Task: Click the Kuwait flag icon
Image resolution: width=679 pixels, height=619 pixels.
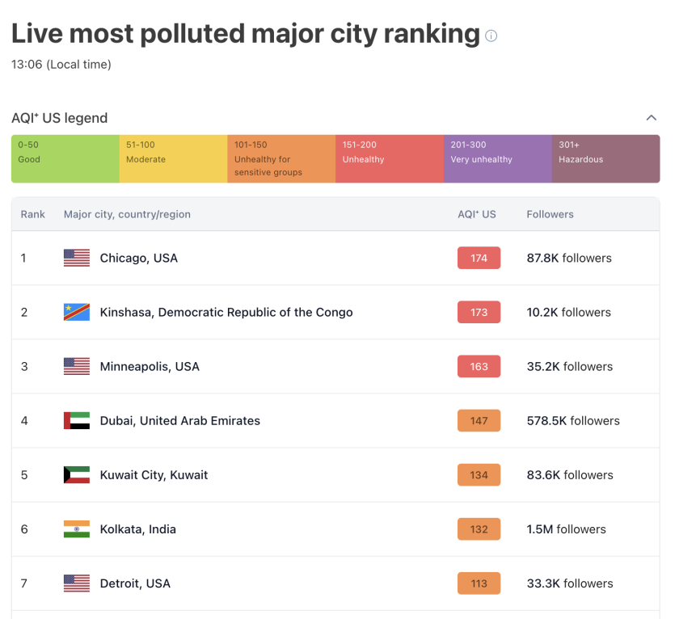Action: coord(77,474)
